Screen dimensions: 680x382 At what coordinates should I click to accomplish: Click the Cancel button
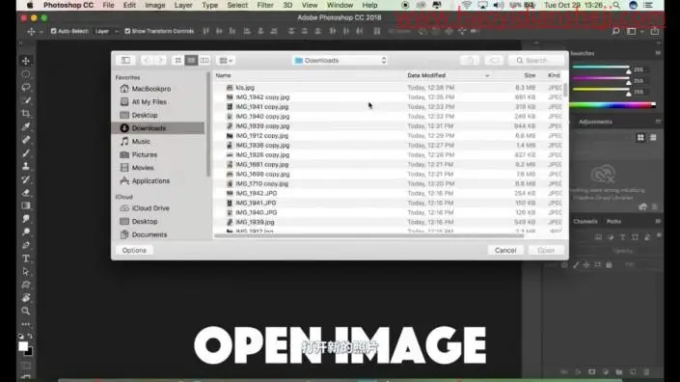tap(505, 250)
